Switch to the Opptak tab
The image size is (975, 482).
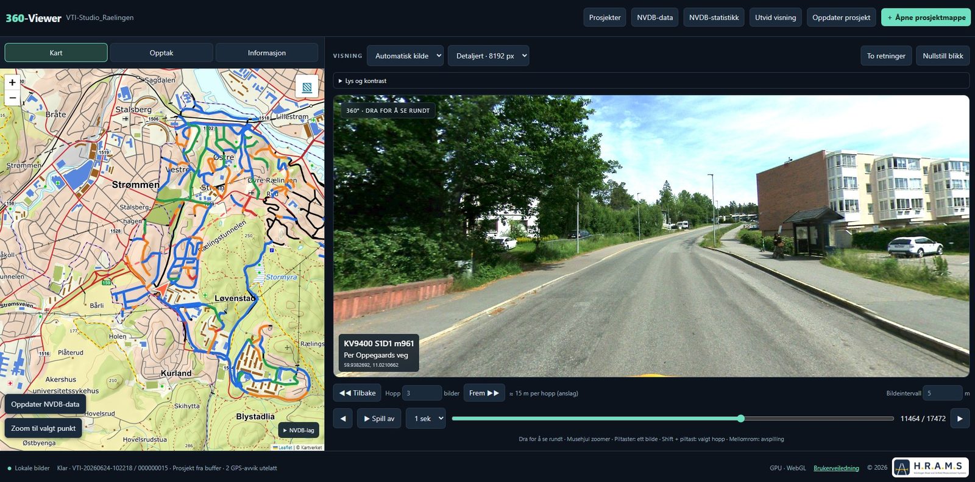pos(161,52)
